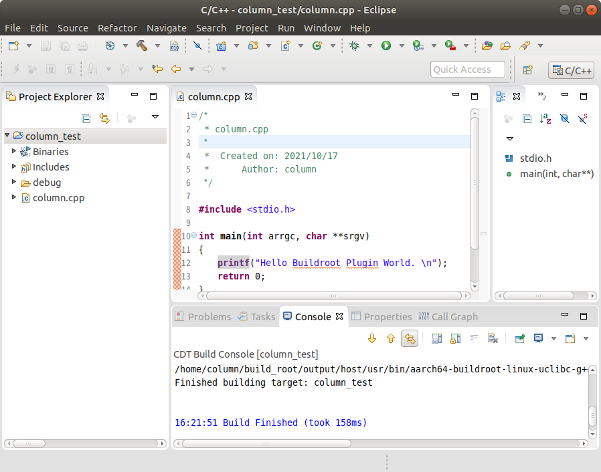Close the column.cpp editor tab

[248, 96]
